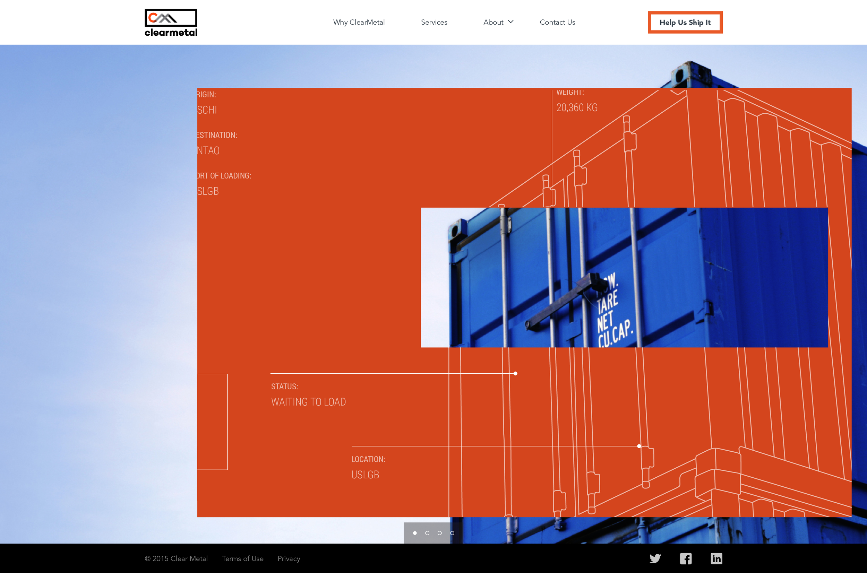Select the fourth slideshow dot

click(x=452, y=533)
